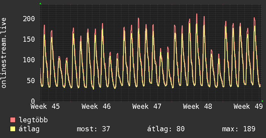Screen dimensions: 266x138
Task: Click the '200' y-axis label
Action: tap(29, 19)
